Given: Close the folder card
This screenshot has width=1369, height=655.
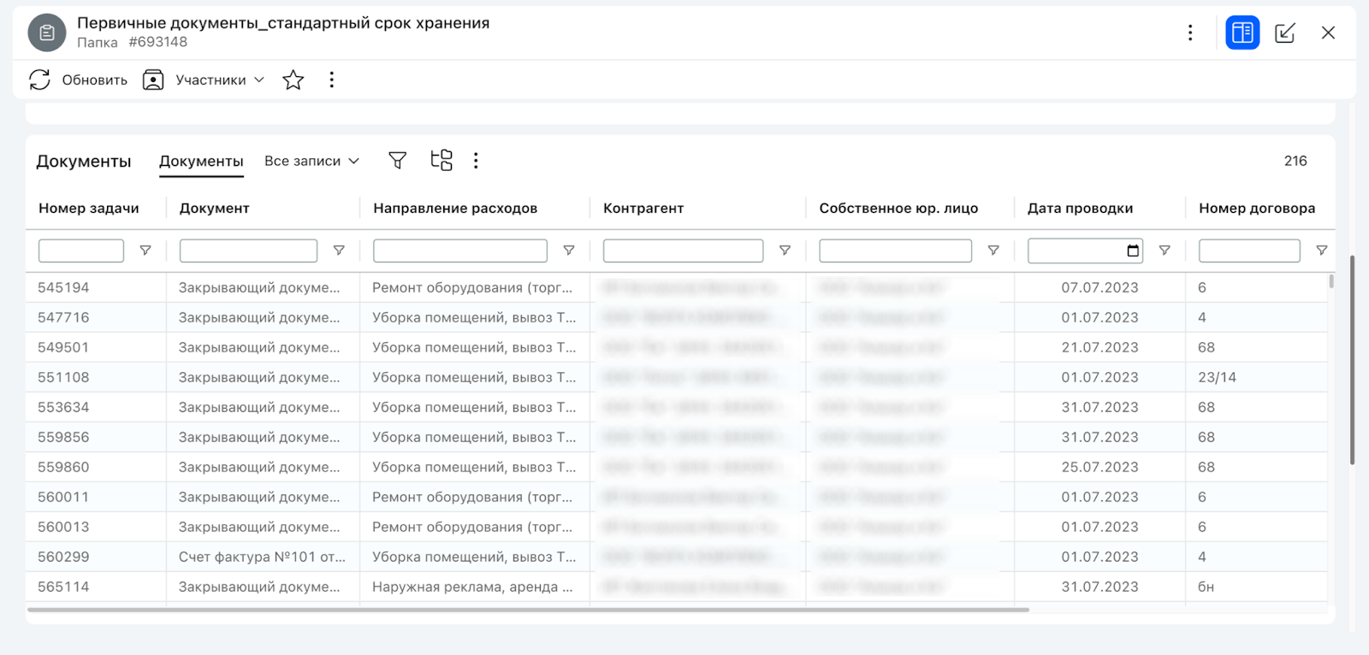Looking at the screenshot, I should [x=1328, y=32].
